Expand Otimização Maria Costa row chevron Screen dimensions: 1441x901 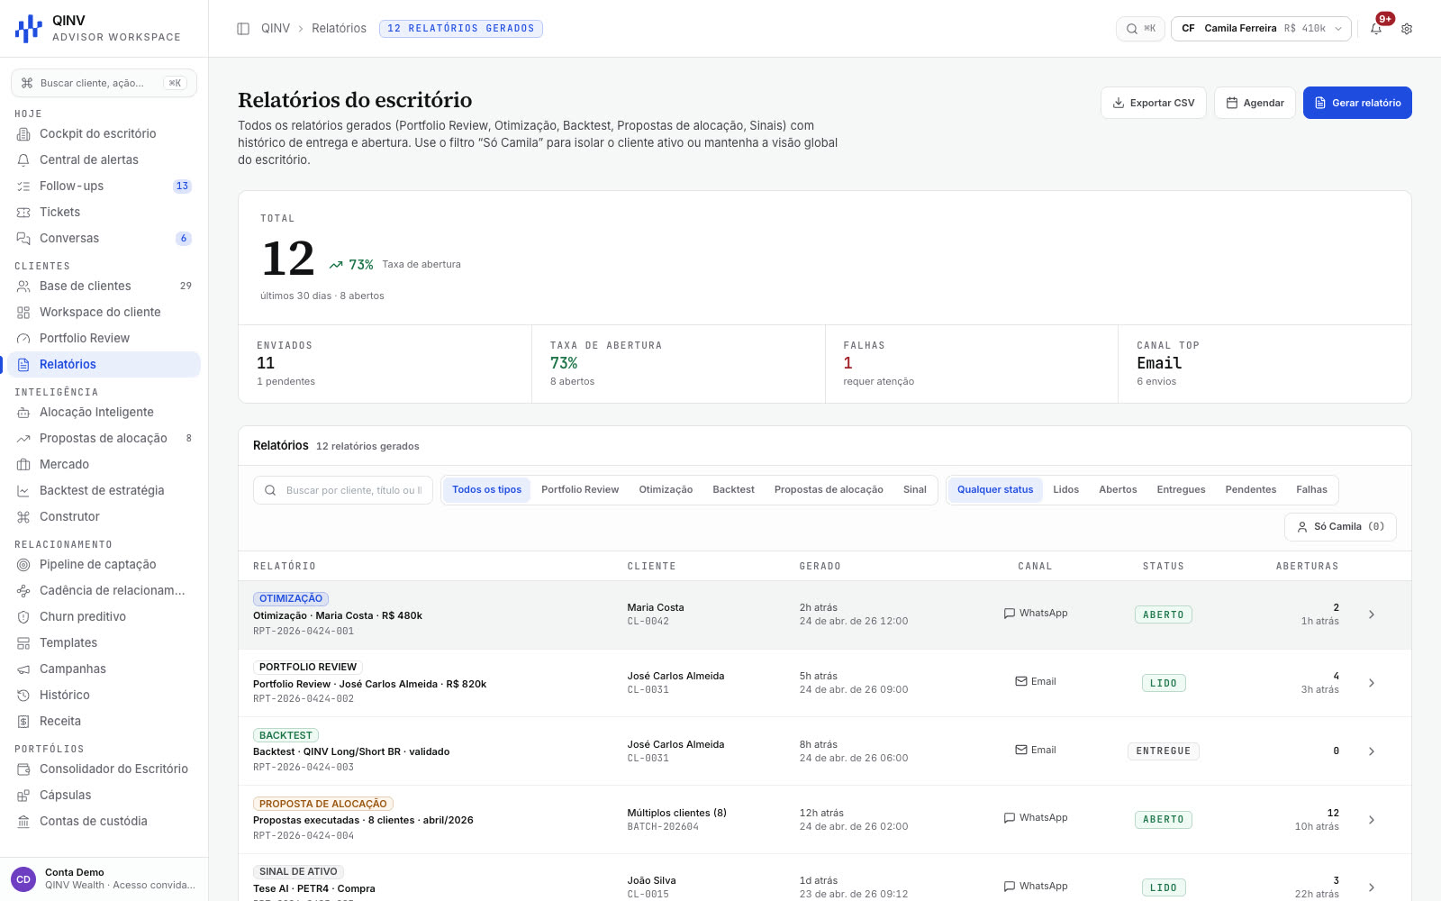1372,614
